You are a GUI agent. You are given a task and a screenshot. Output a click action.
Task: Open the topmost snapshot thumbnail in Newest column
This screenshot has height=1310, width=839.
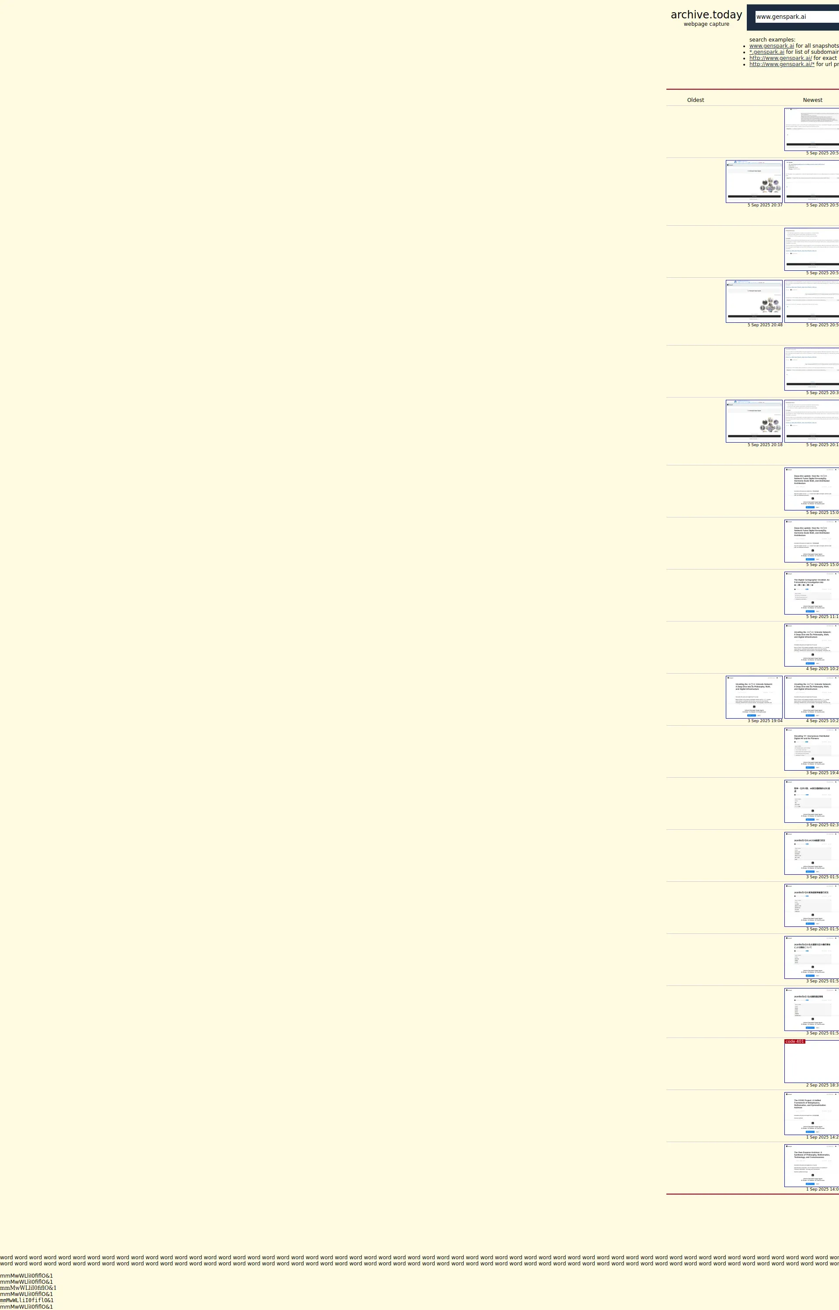[x=812, y=129]
